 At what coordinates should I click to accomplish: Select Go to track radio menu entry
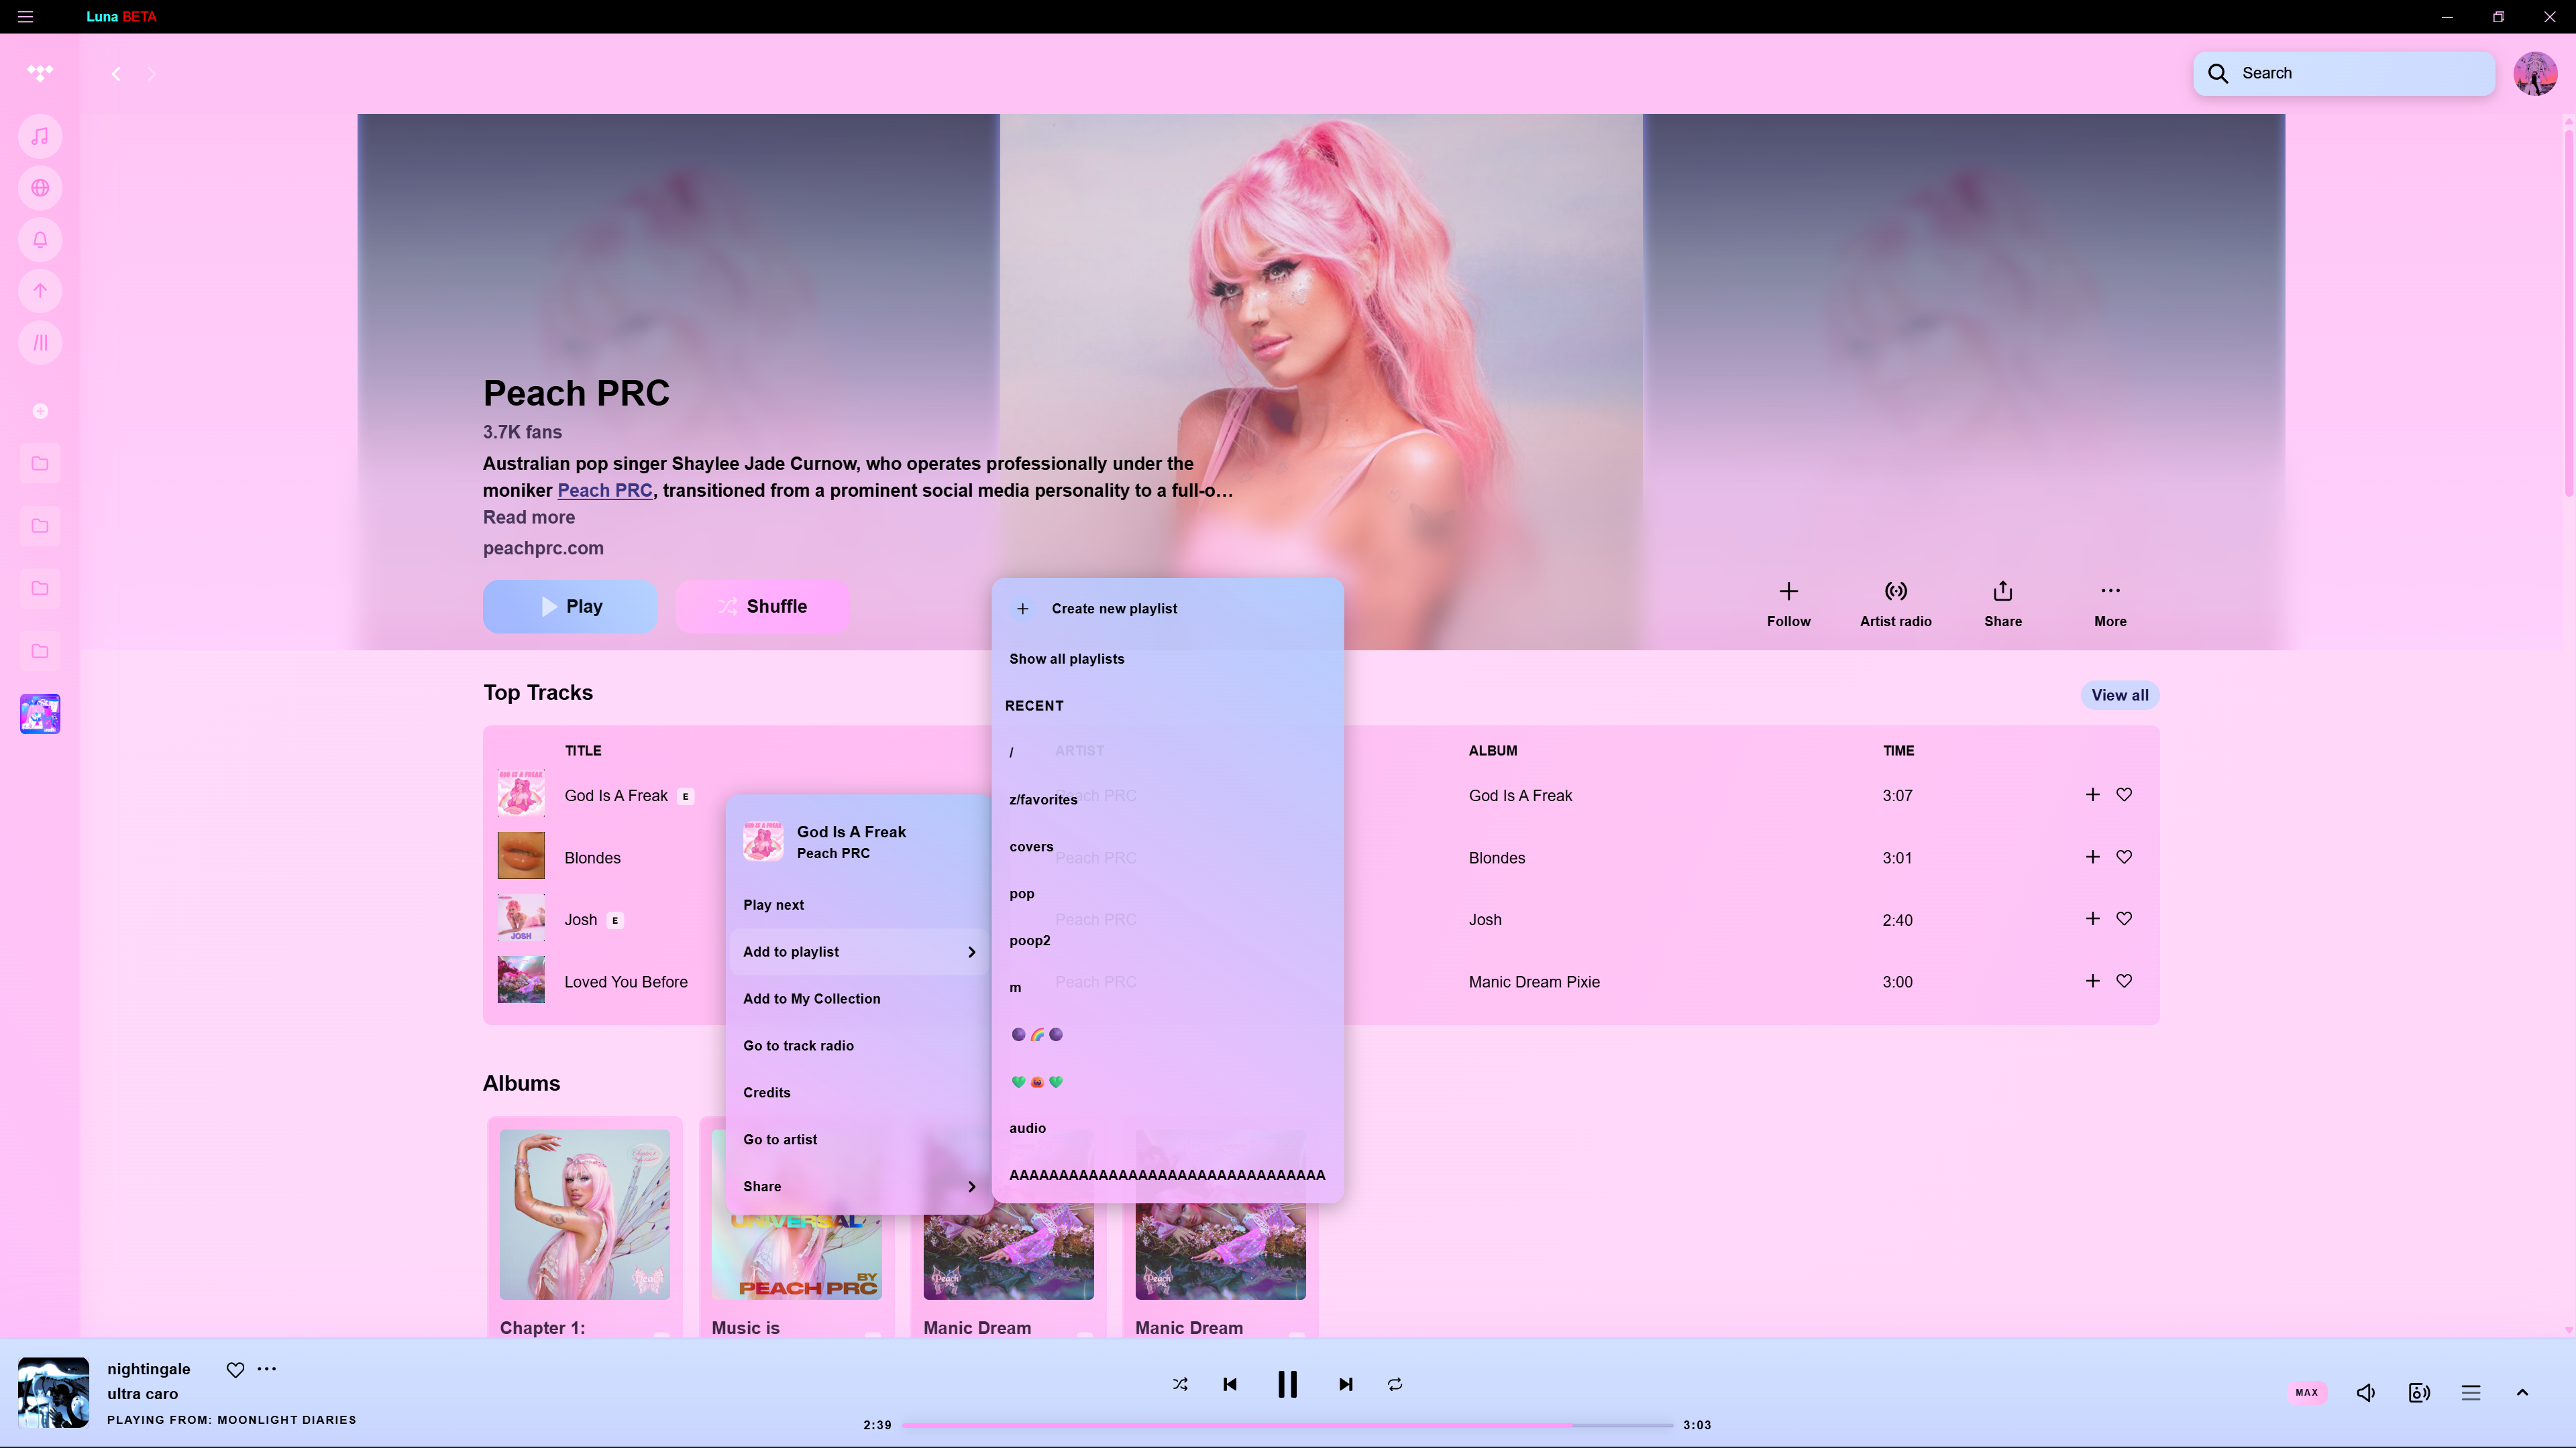point(798,1045)
